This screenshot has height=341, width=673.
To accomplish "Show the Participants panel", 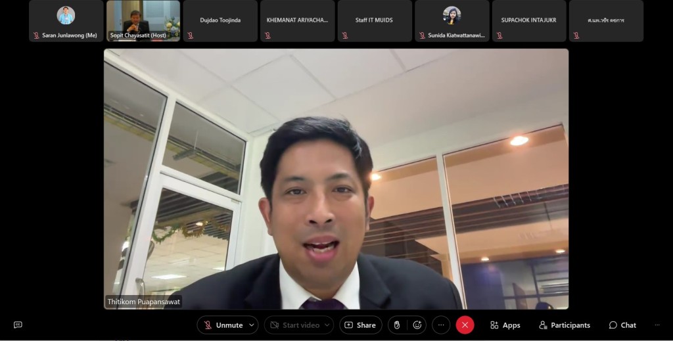I will (x=564, y=325).
